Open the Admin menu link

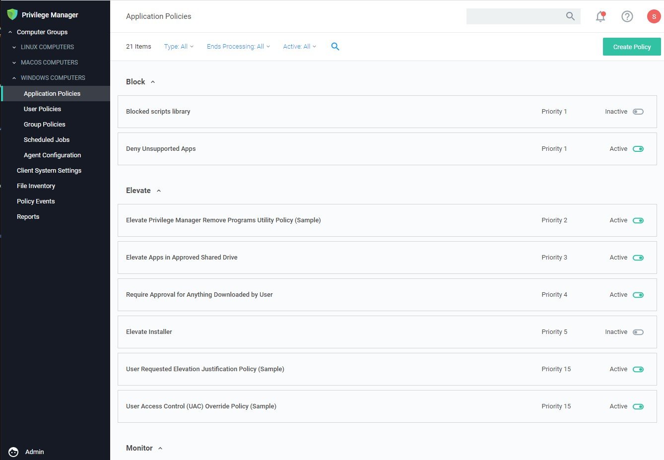click(34, 452)
